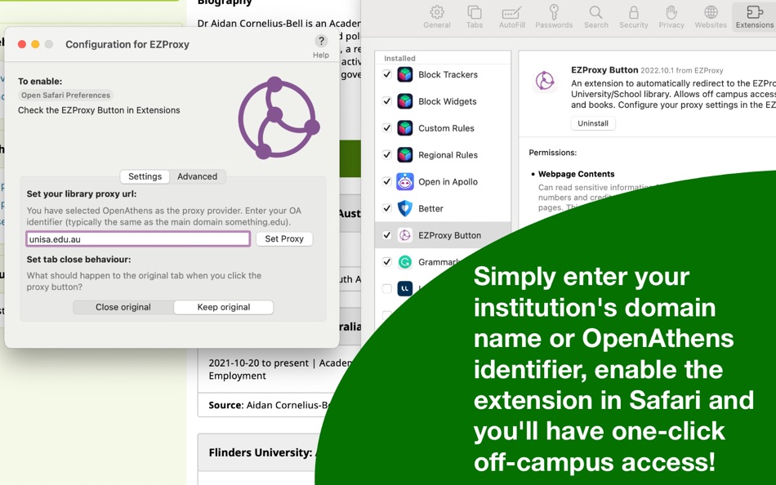
Task: Select the Regional Rules label
Action: (x=448, y=155)
